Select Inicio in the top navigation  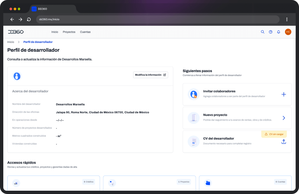(x=55, y=32)
